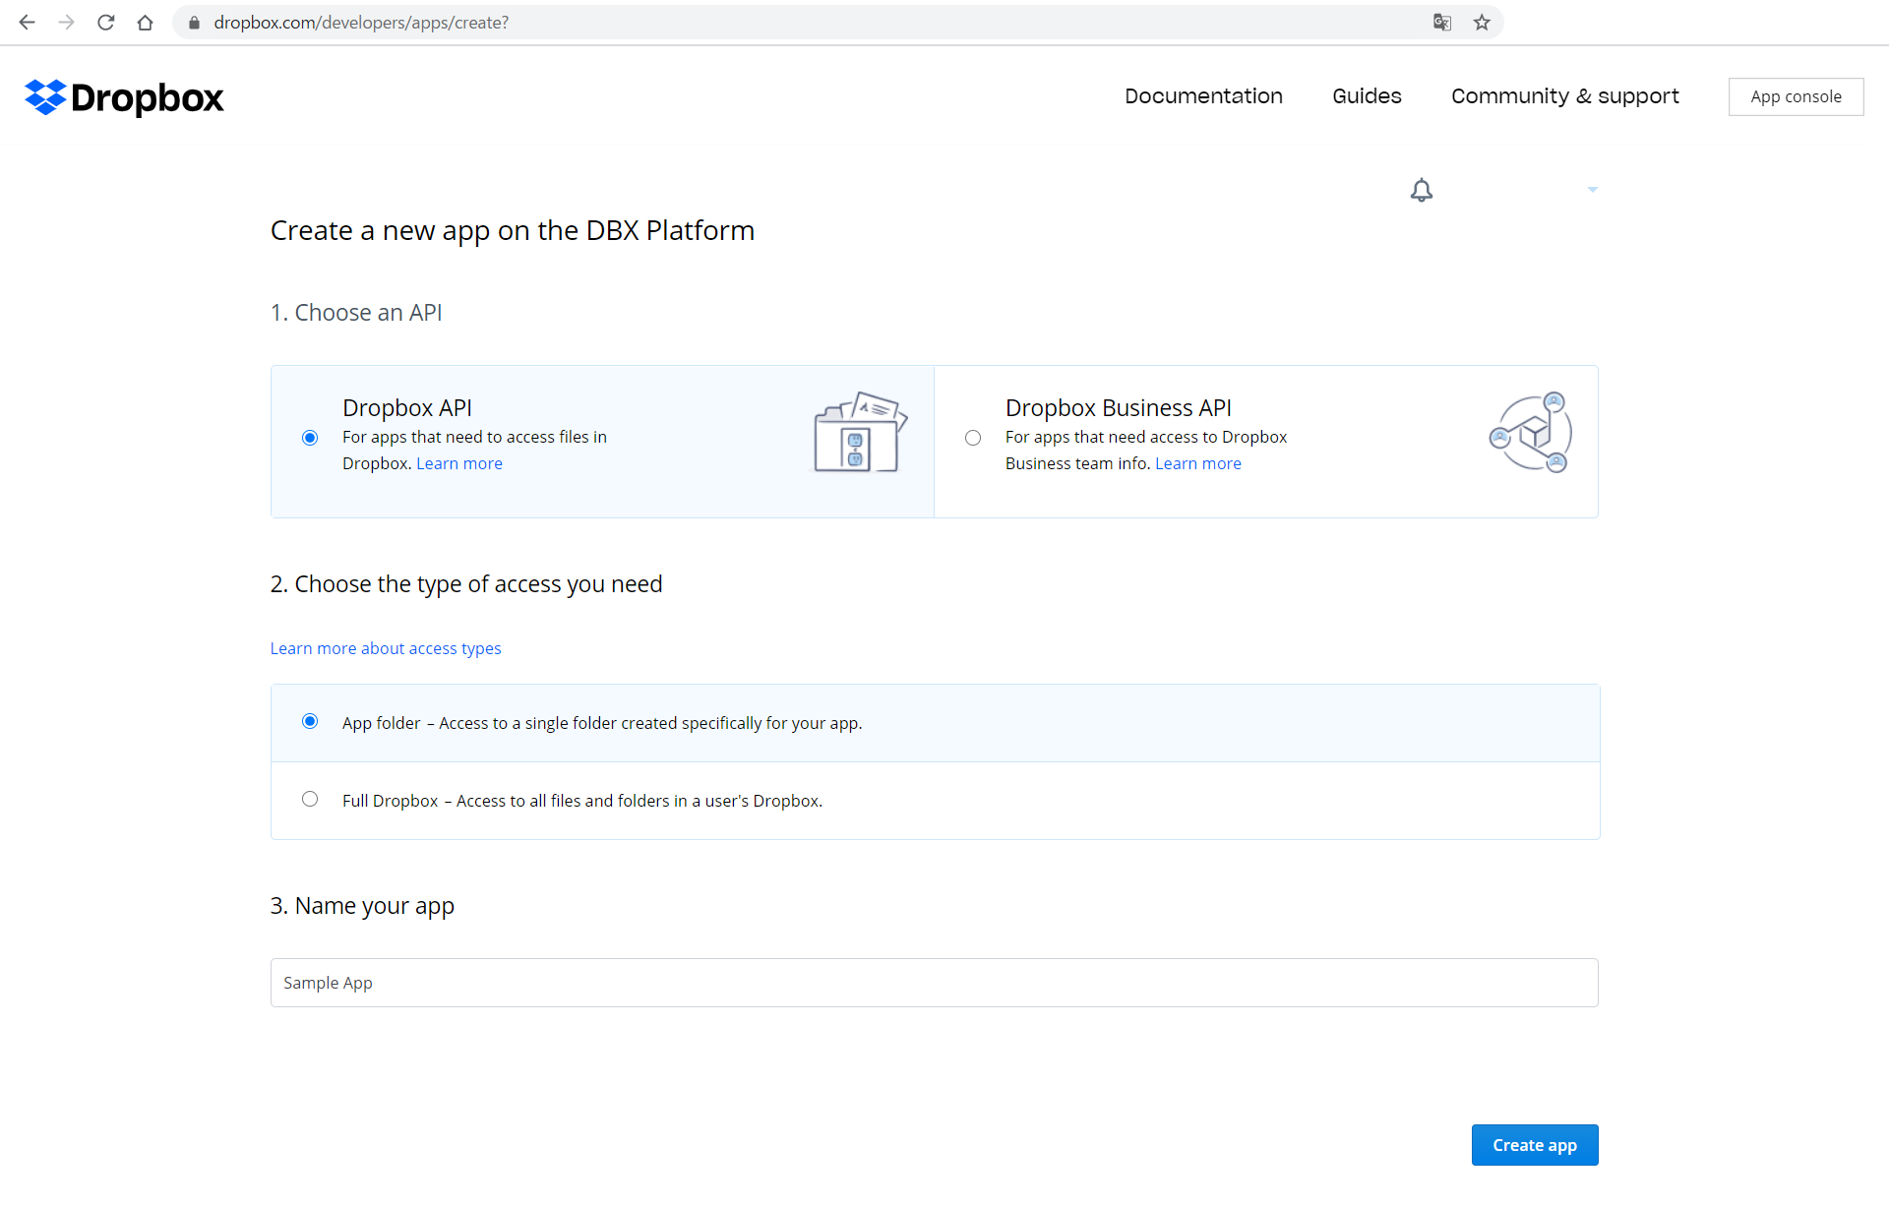This screenshot has height=1207, width=1889.
Task: Select Full Dropbox access
Action: coord(310,799)
